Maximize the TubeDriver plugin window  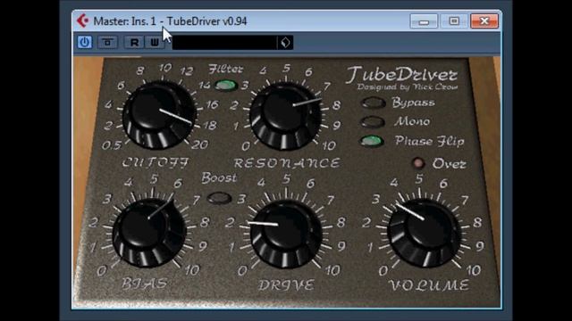point(454,21)
